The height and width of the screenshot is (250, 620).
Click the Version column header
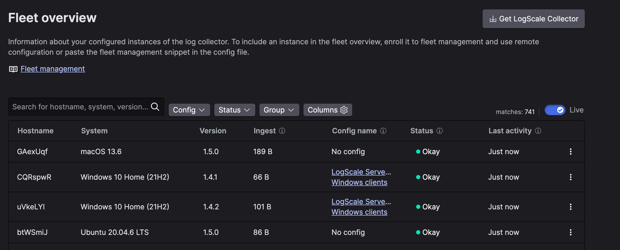213,130
